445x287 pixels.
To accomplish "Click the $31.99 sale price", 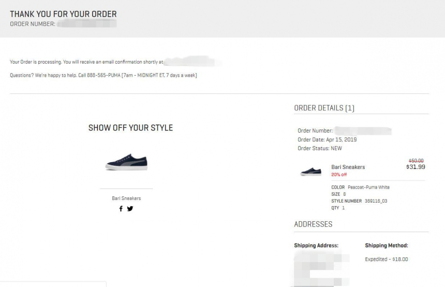I will coord(416,167).
